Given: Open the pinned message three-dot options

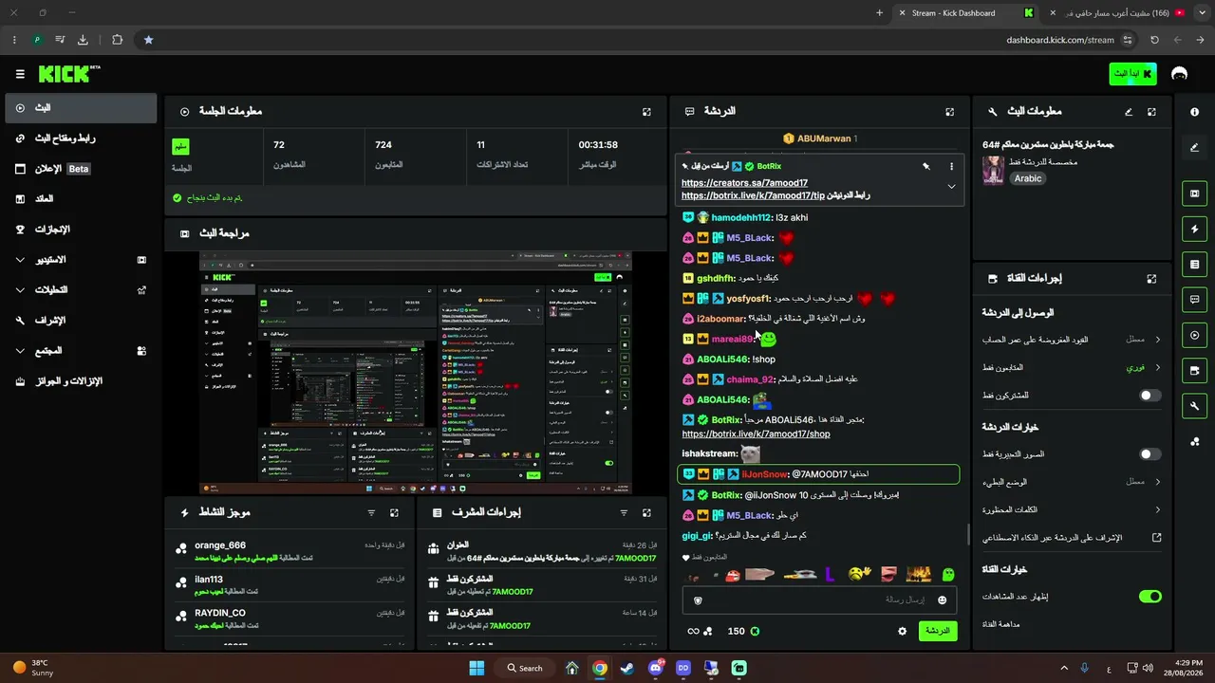Looking at the screenshot, I should coord(951,166).
